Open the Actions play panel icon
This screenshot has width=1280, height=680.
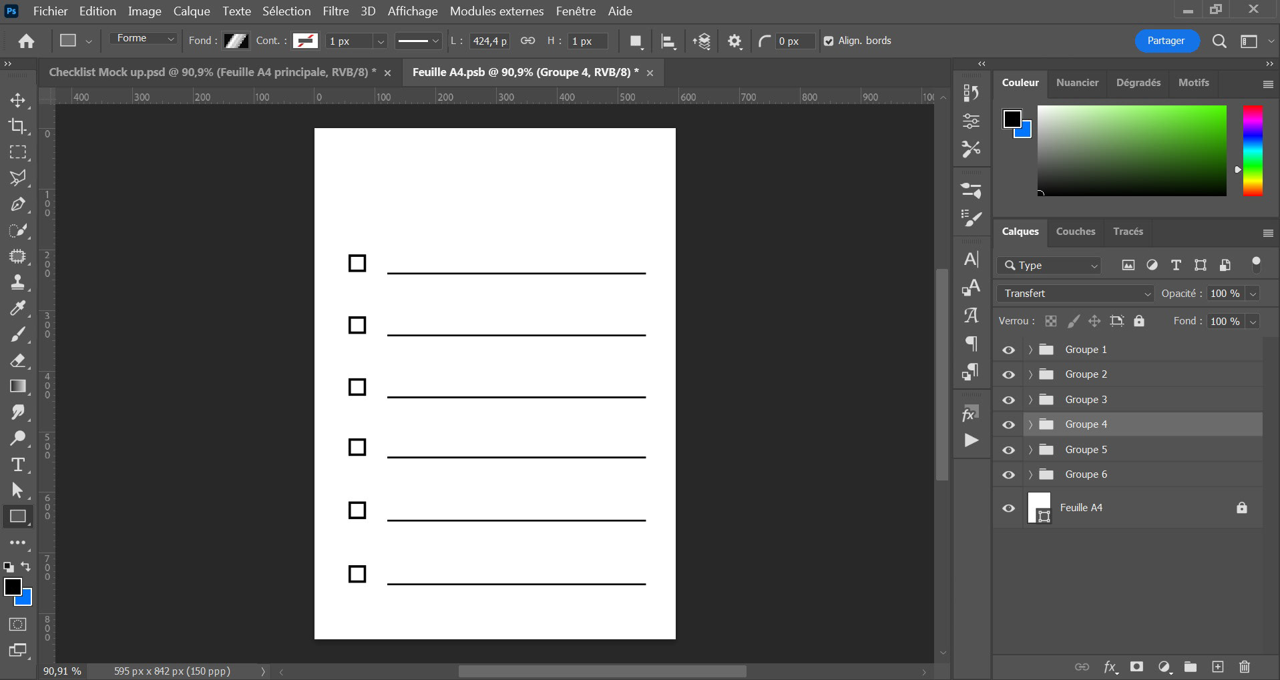(x=972, y=440)
